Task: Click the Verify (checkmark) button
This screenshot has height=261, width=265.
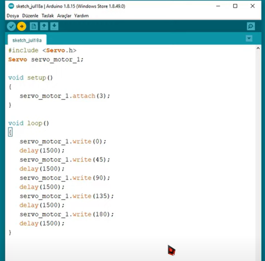Action: point(11,26)
